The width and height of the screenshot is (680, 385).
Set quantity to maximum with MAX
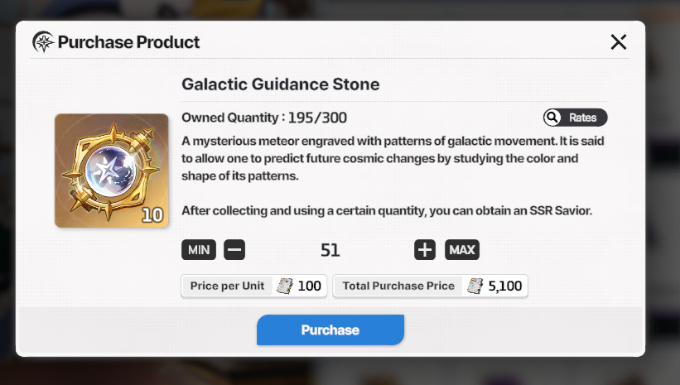[x=462, y=250]
